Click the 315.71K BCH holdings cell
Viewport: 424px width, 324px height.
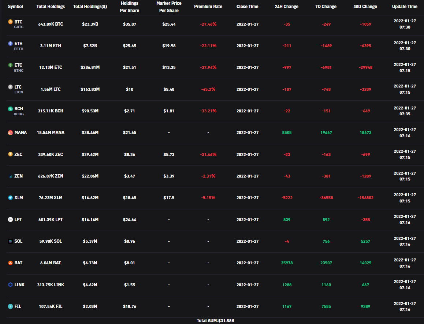coord(51,111)
